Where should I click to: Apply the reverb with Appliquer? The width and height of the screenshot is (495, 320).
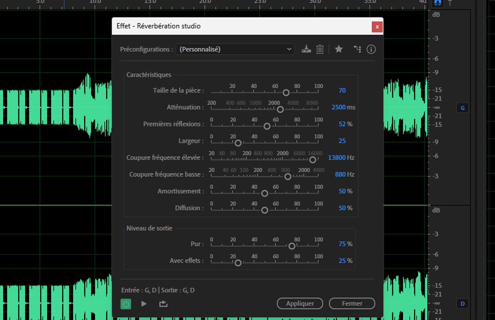[300, 303]
